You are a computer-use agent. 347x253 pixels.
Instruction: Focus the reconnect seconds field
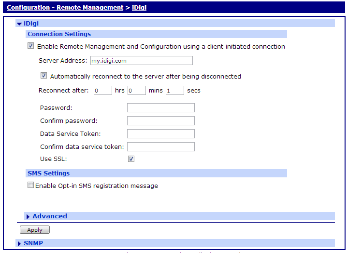click(174, 90)
